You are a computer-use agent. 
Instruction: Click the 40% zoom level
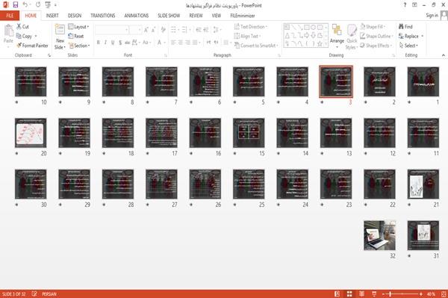pyautogui.click(x=431, y=294)
